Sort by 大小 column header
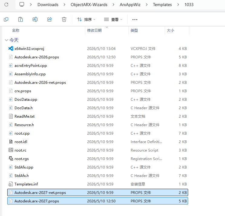225x216 pixels. pos(171,31)
